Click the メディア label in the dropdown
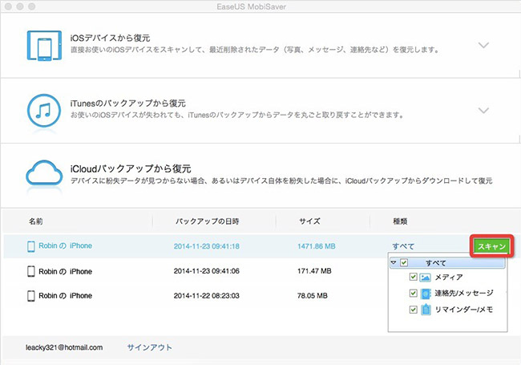Viewport: 521px width, 365px height. click(449, 278)
